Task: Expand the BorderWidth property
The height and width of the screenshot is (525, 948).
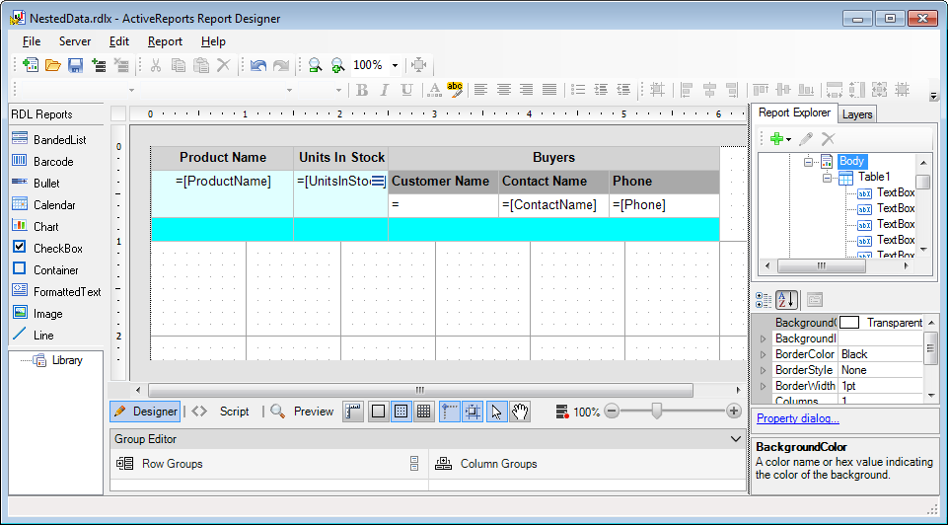Action: (763, 386)
